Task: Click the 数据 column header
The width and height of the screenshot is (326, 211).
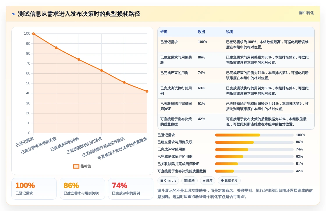Action: tap(201, 32)
